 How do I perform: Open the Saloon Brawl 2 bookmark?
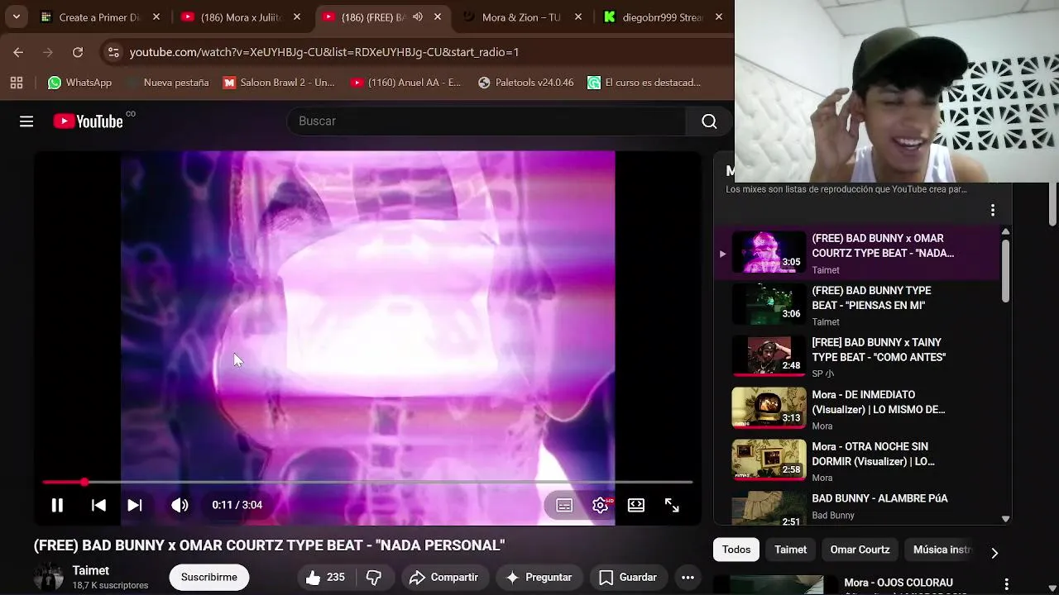pyautogui.click(x=279, y=83)
